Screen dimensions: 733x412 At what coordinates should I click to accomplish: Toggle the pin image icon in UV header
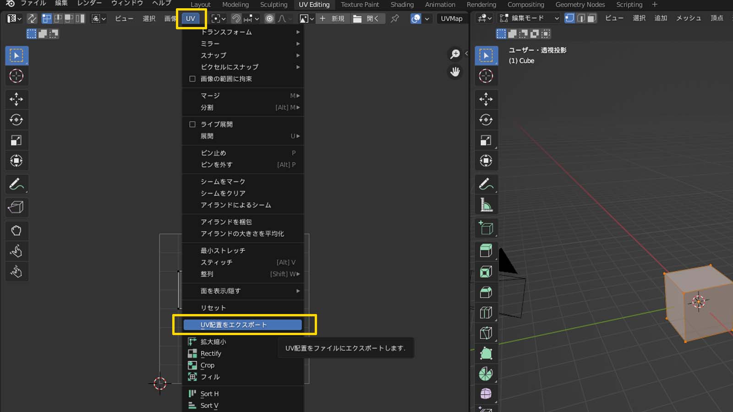[x=394, y=18]
